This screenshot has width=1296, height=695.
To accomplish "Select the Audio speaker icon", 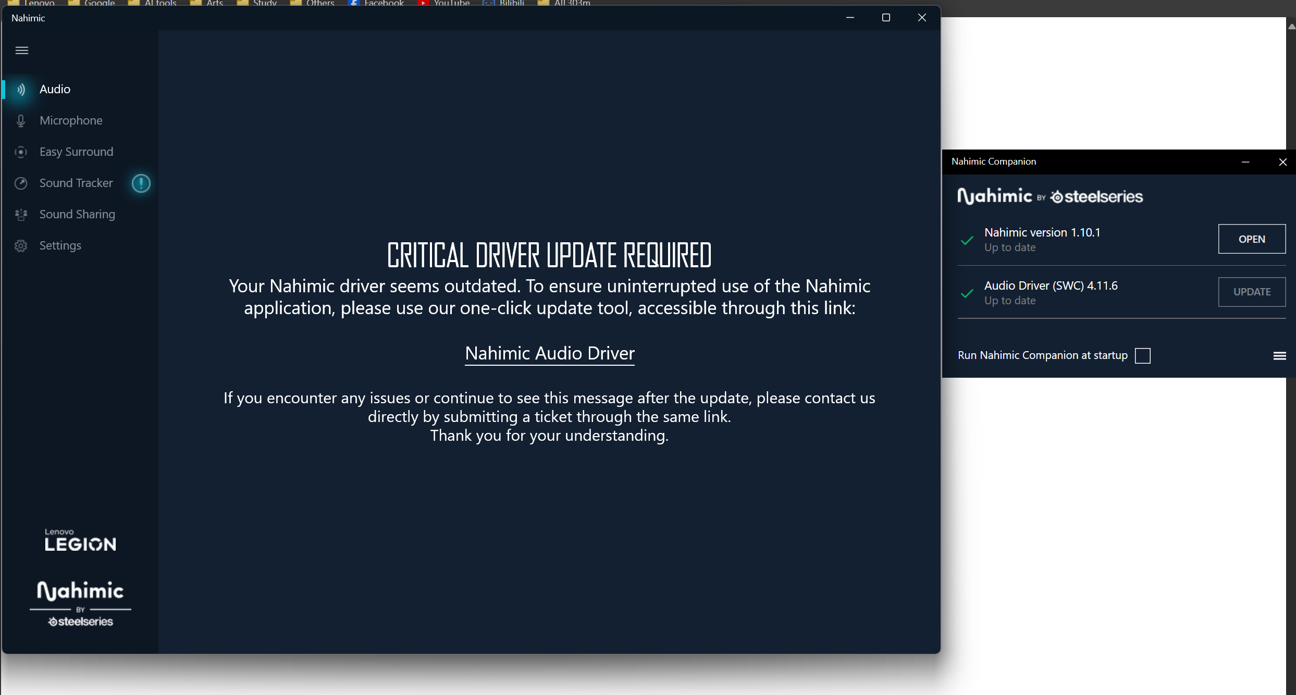I will pos(21,90).
